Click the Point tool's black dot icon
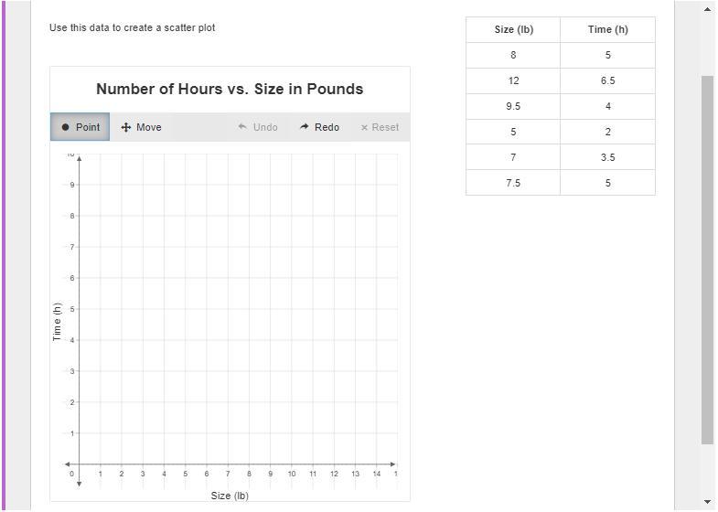Viewport: 718px width, 512px height. click(65, 127)
